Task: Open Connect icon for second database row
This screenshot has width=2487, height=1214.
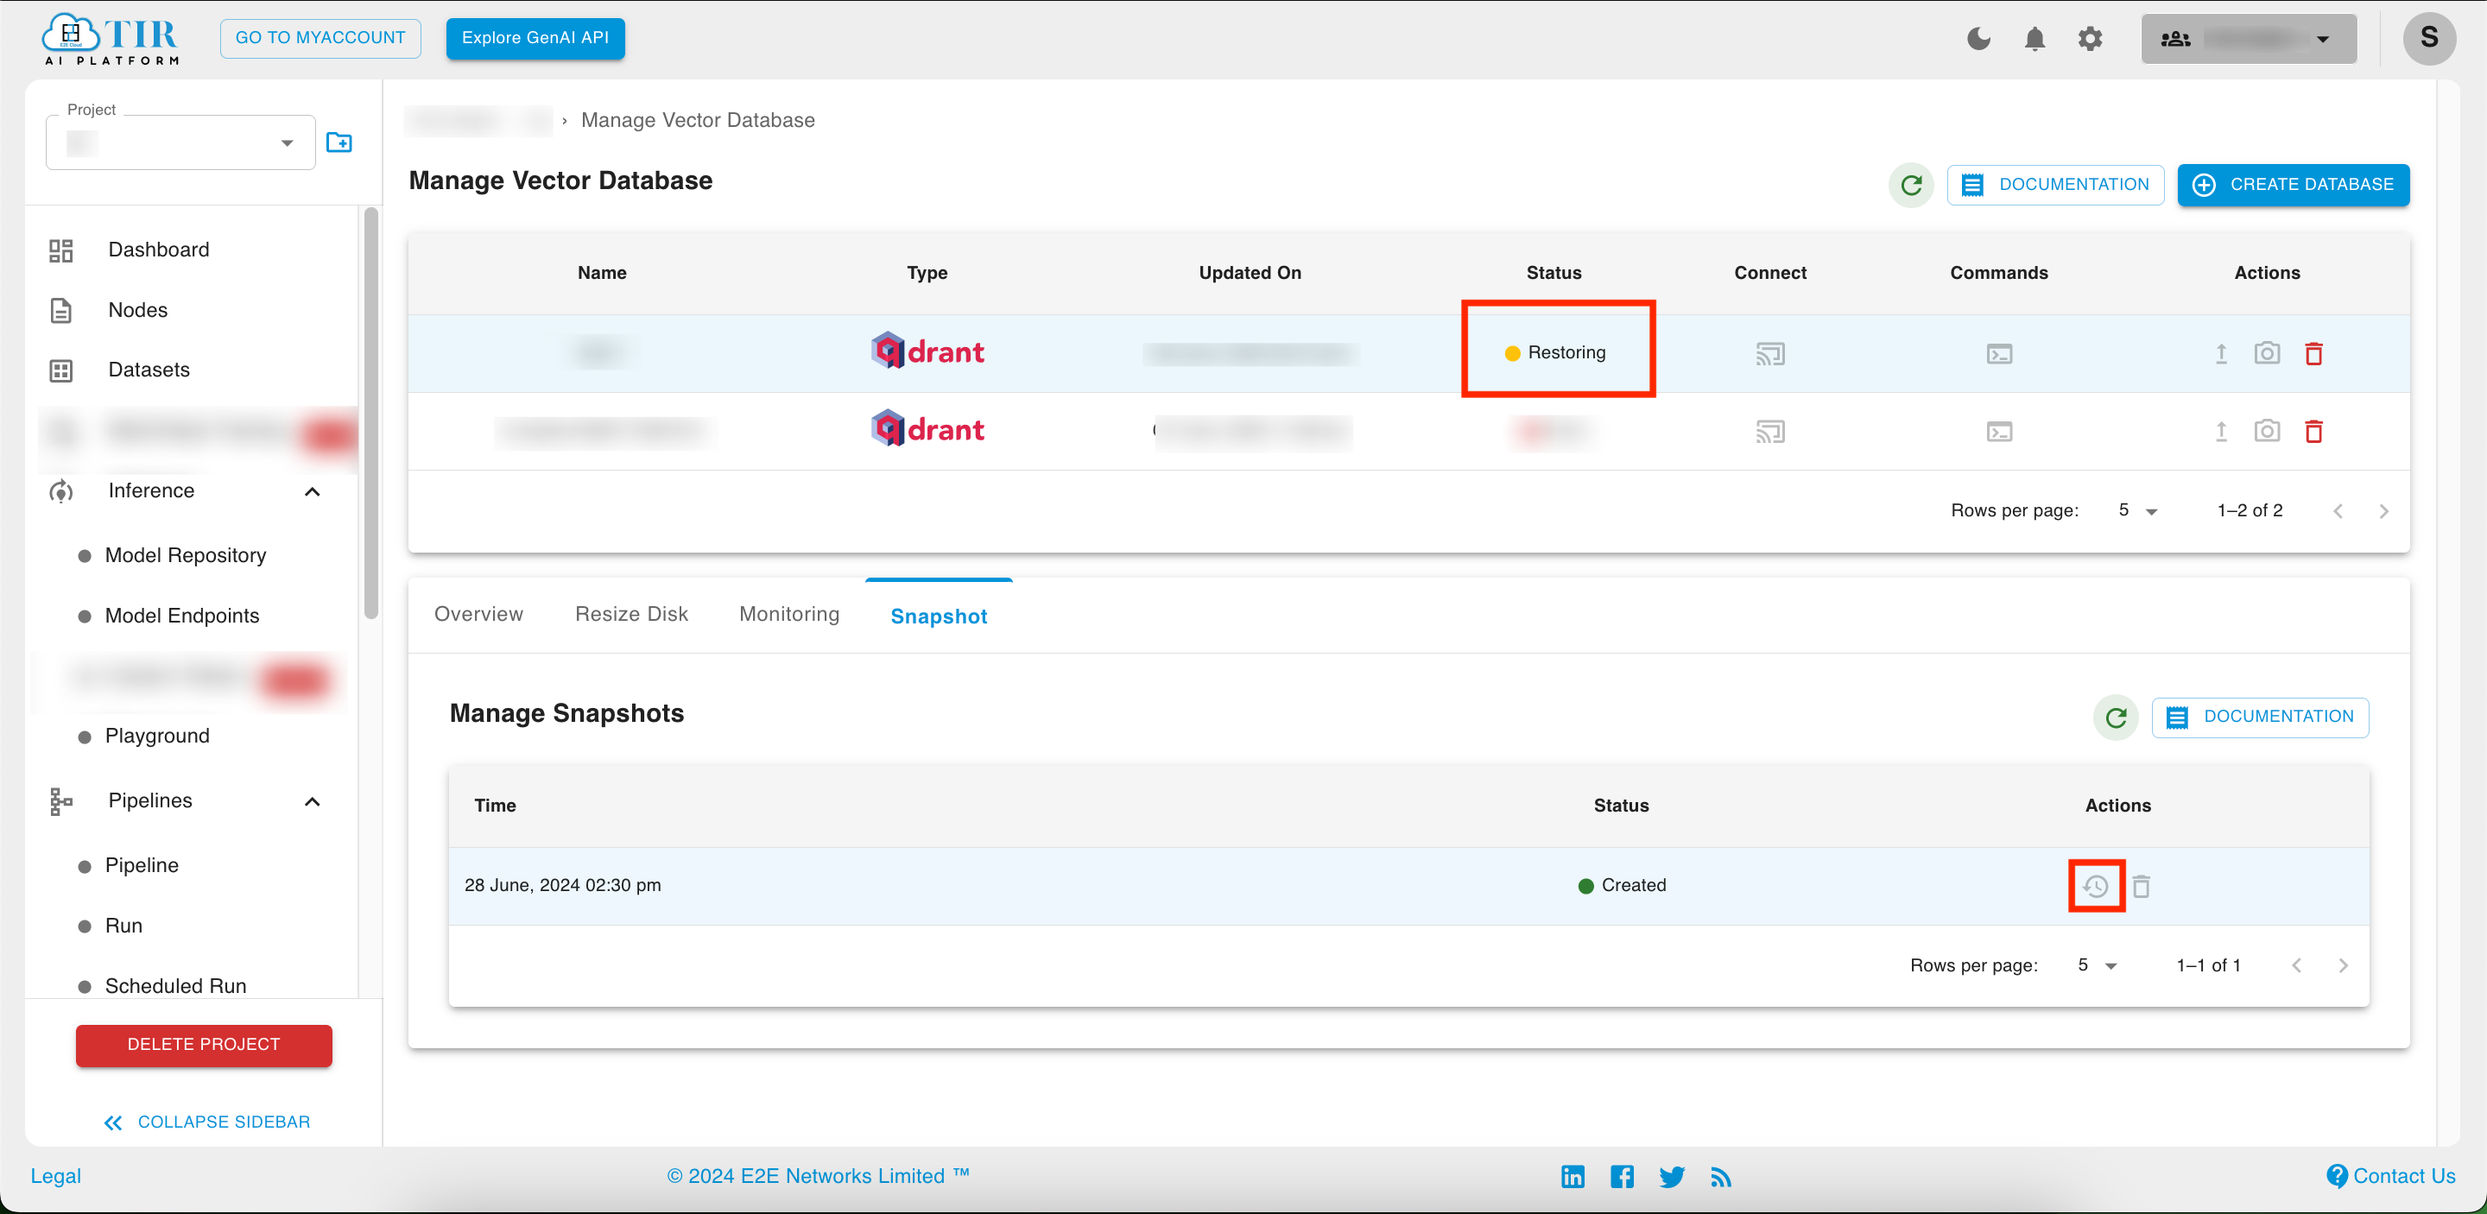Action: tap(1769, 432)
